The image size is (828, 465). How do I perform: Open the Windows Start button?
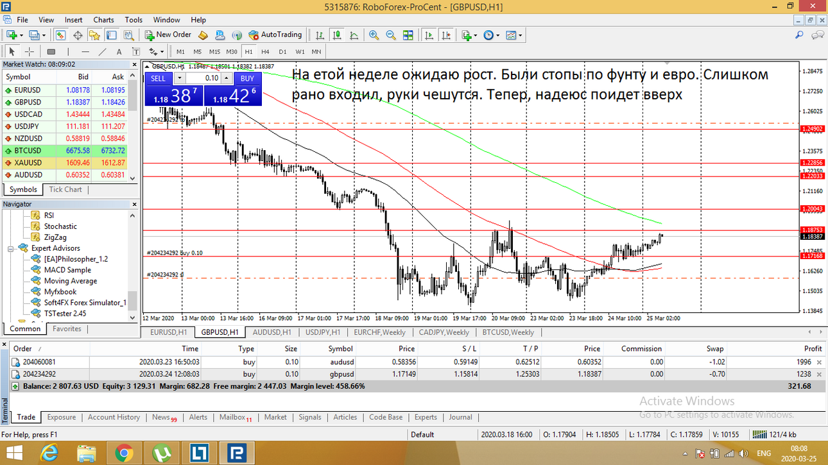(x=14, y=453)
